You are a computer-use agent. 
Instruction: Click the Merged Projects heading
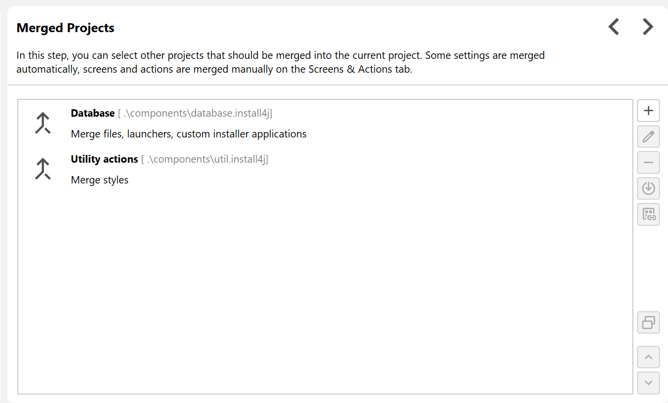coord(65,28)
